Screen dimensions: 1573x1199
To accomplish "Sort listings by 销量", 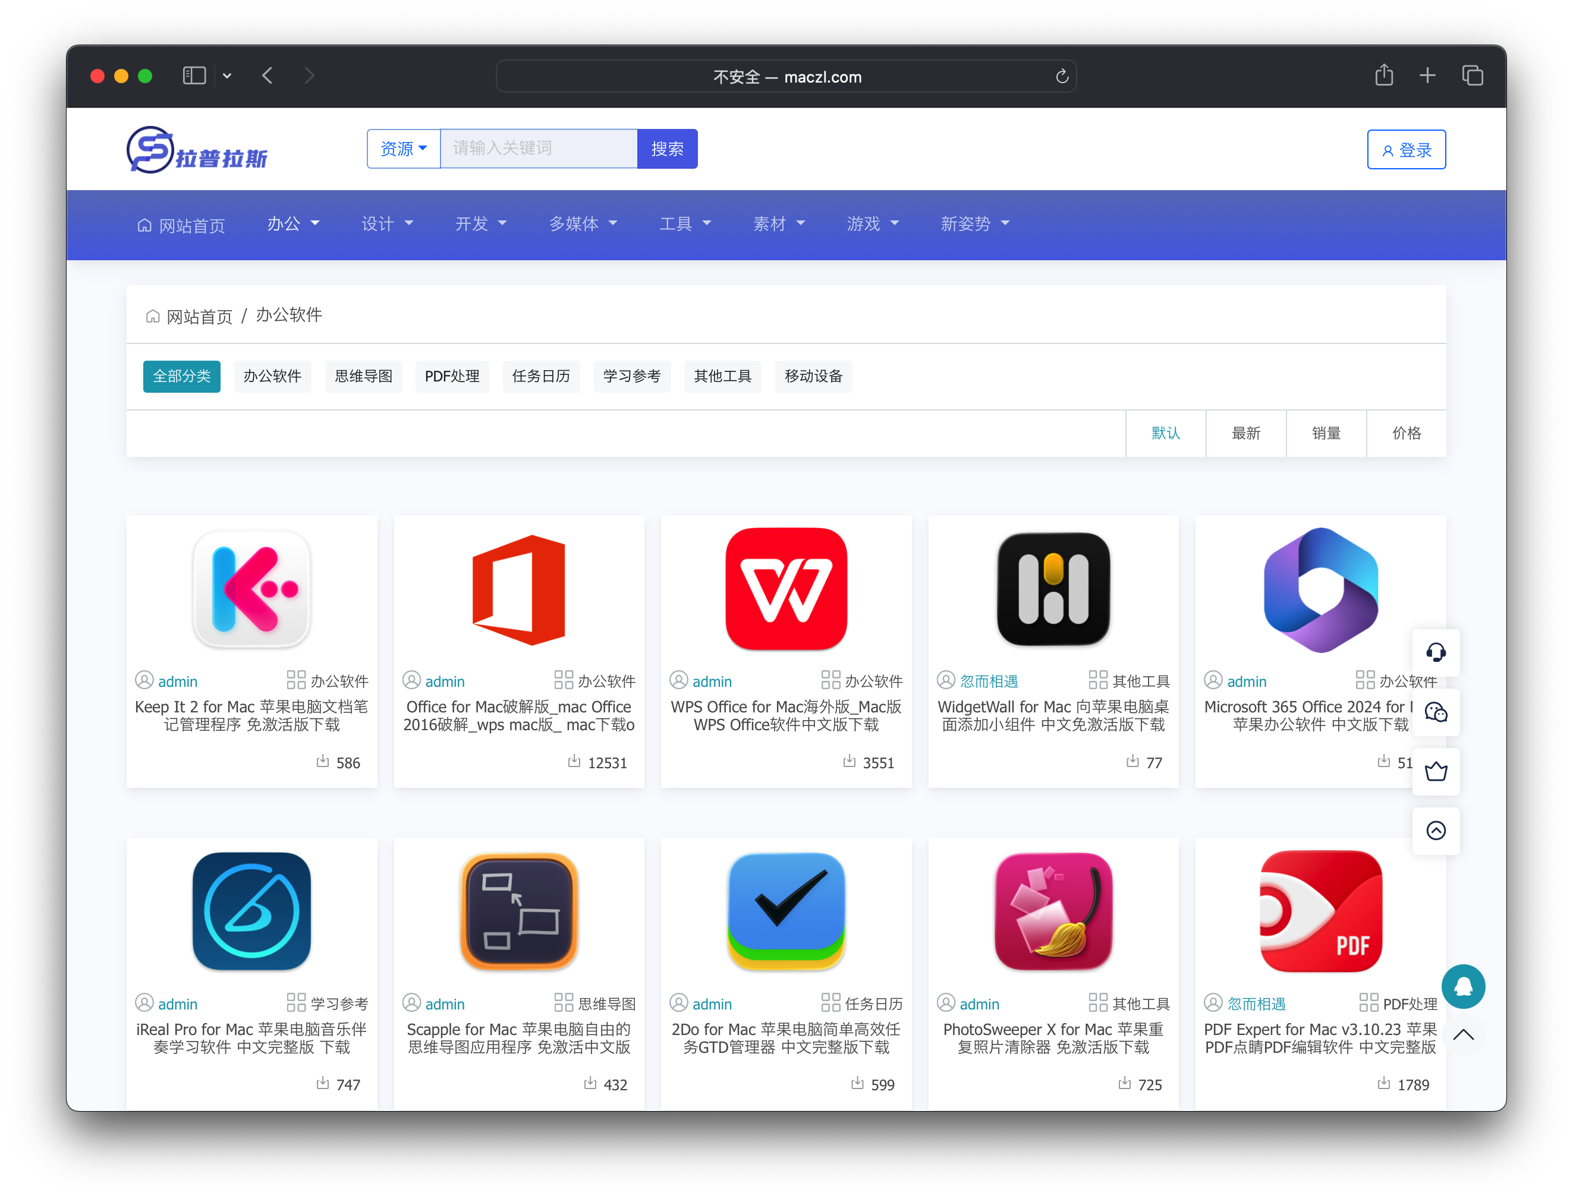I will [x=1326, y=433].
